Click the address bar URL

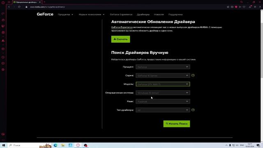tap(48, 7)
